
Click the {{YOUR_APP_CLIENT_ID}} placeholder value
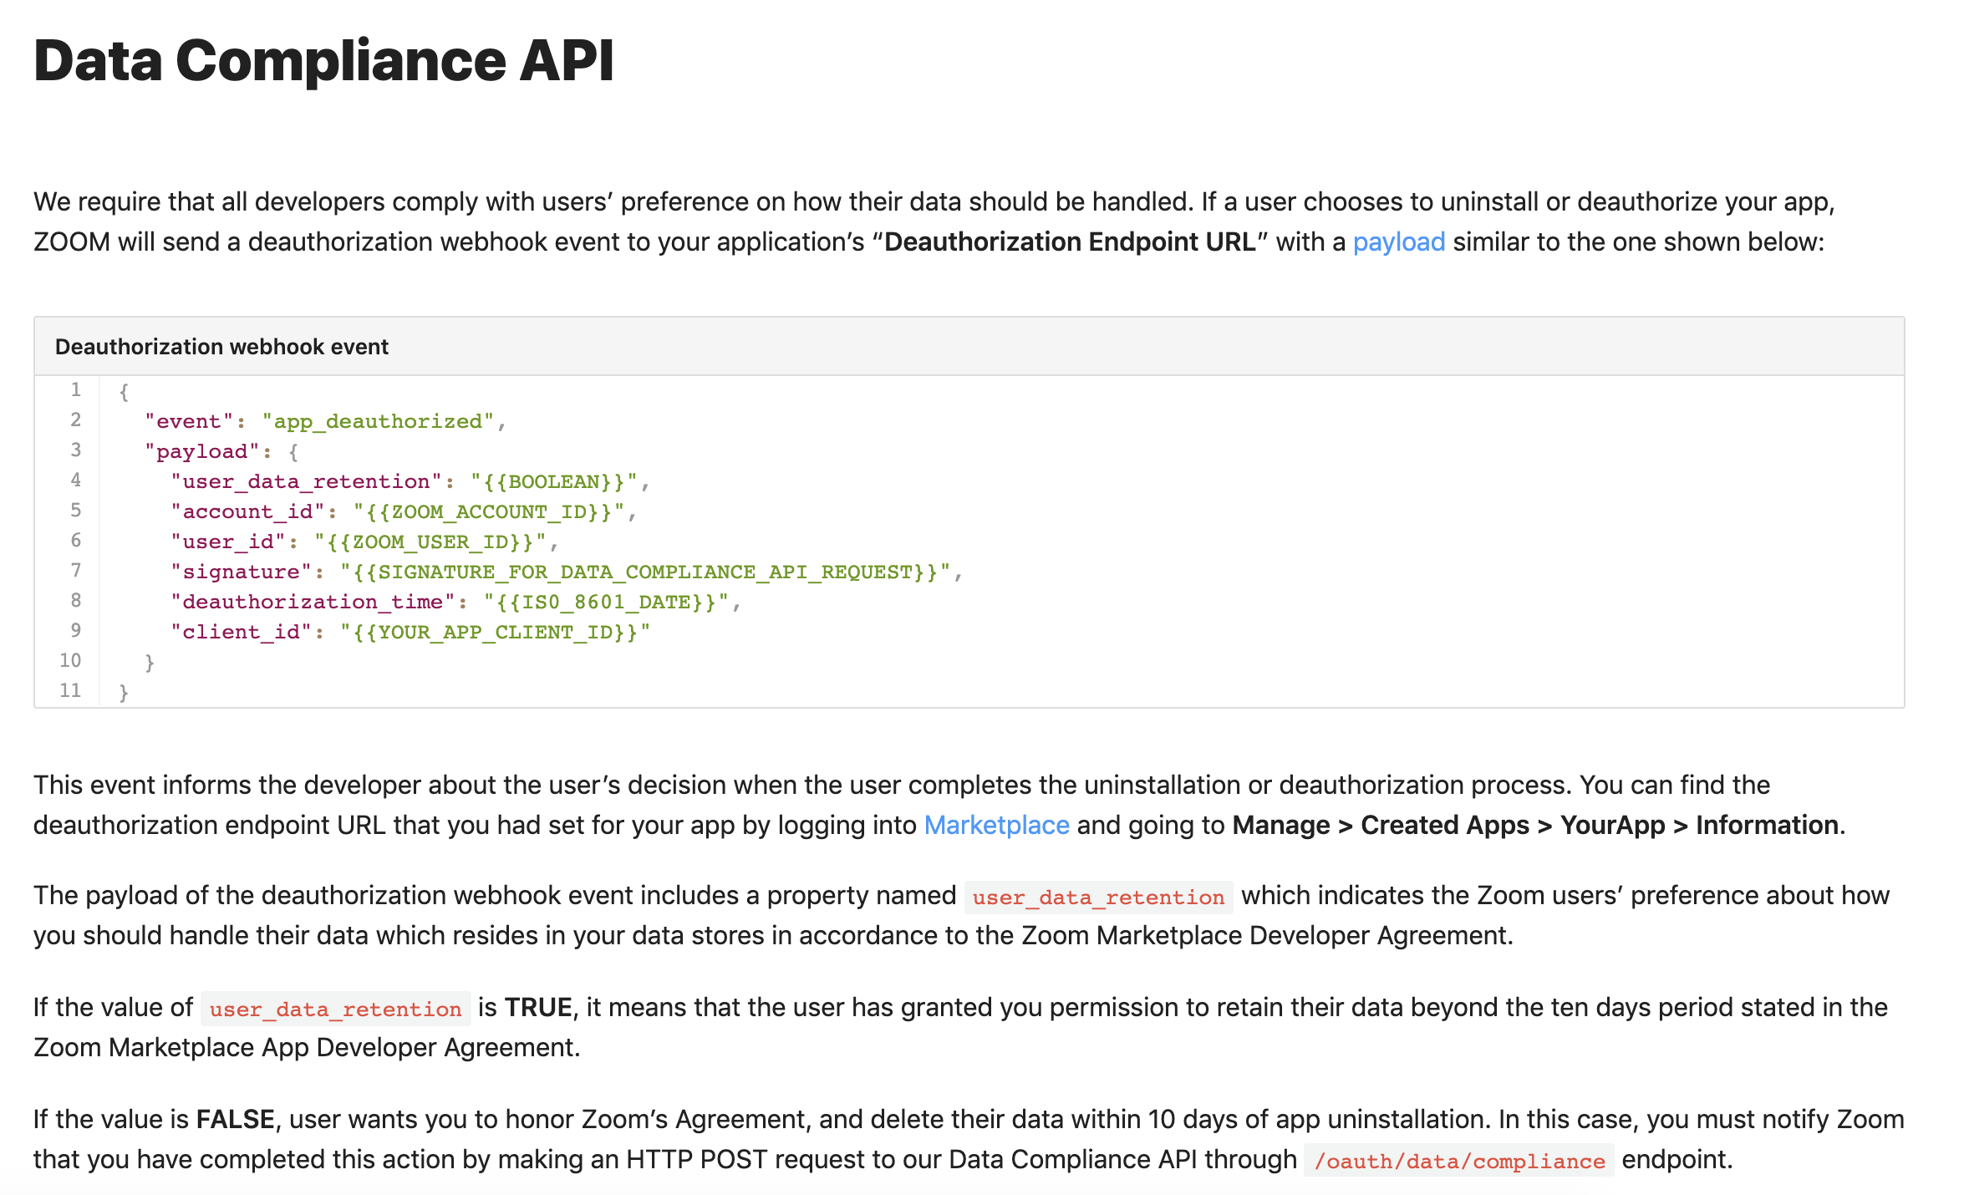pyautogui.click(x=495, y=632)
